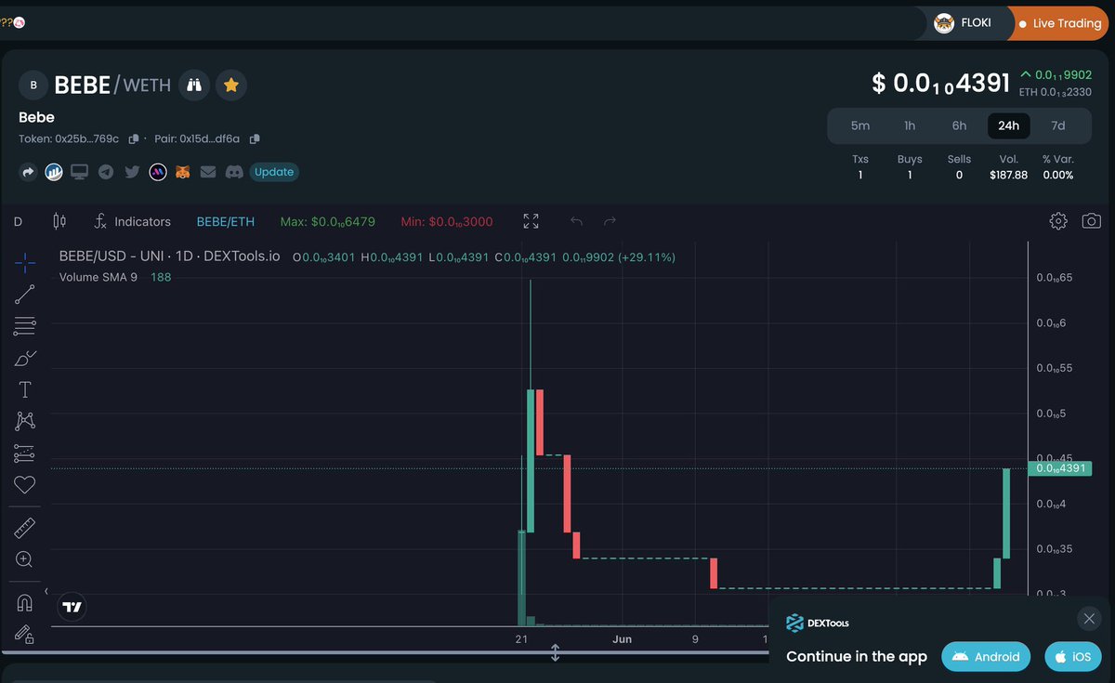Click the Vol. $187.88 stat
The image size is (1115, 683).
point(1008,167)
